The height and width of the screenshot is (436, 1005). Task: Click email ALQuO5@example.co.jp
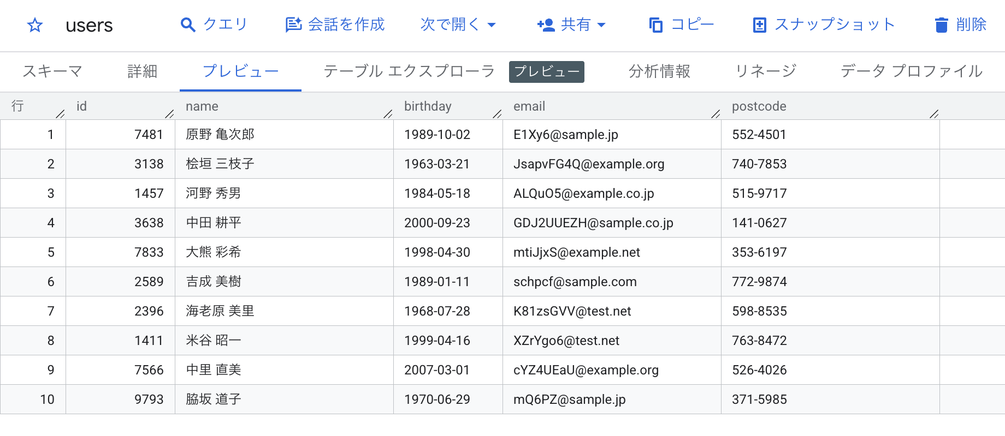pyautogui.click(x=584, y=193)
